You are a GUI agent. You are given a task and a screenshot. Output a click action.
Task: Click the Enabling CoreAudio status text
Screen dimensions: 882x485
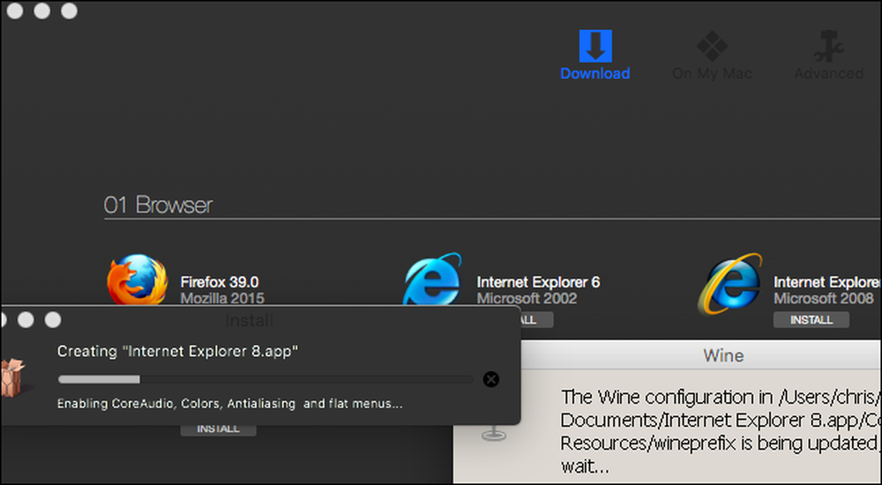[230, 403]
